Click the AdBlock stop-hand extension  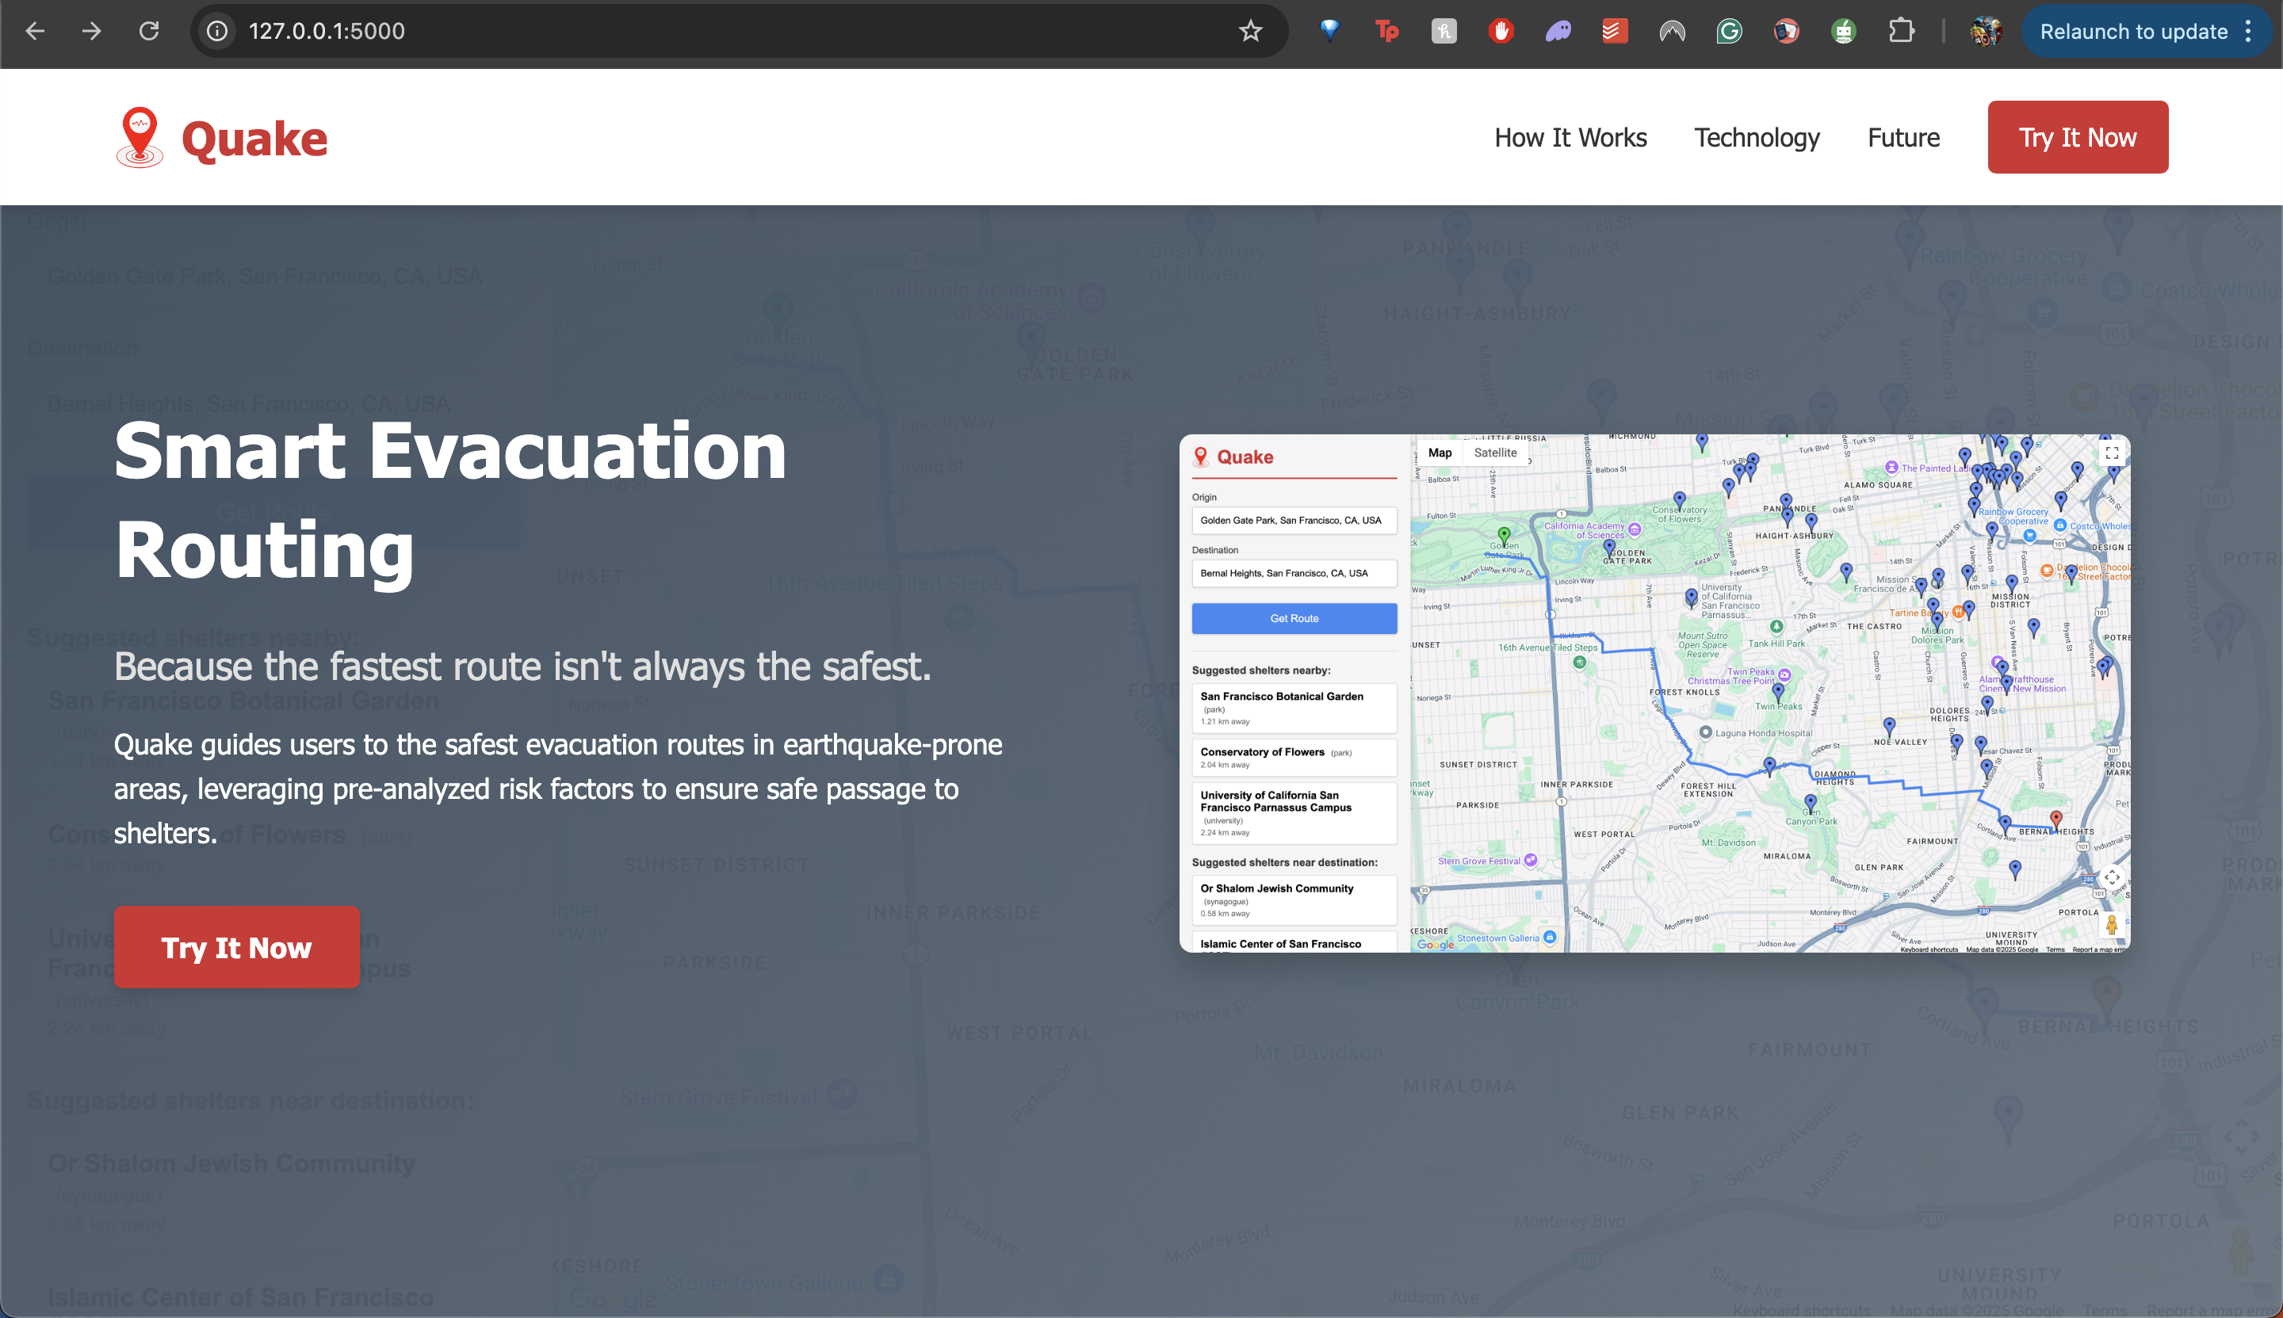point(1501,32)
